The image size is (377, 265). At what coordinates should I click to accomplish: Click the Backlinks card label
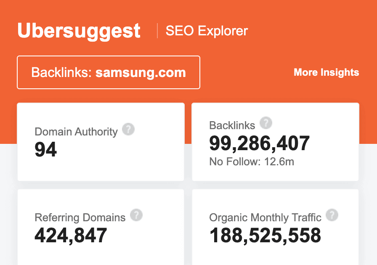[x=232, y=125]
